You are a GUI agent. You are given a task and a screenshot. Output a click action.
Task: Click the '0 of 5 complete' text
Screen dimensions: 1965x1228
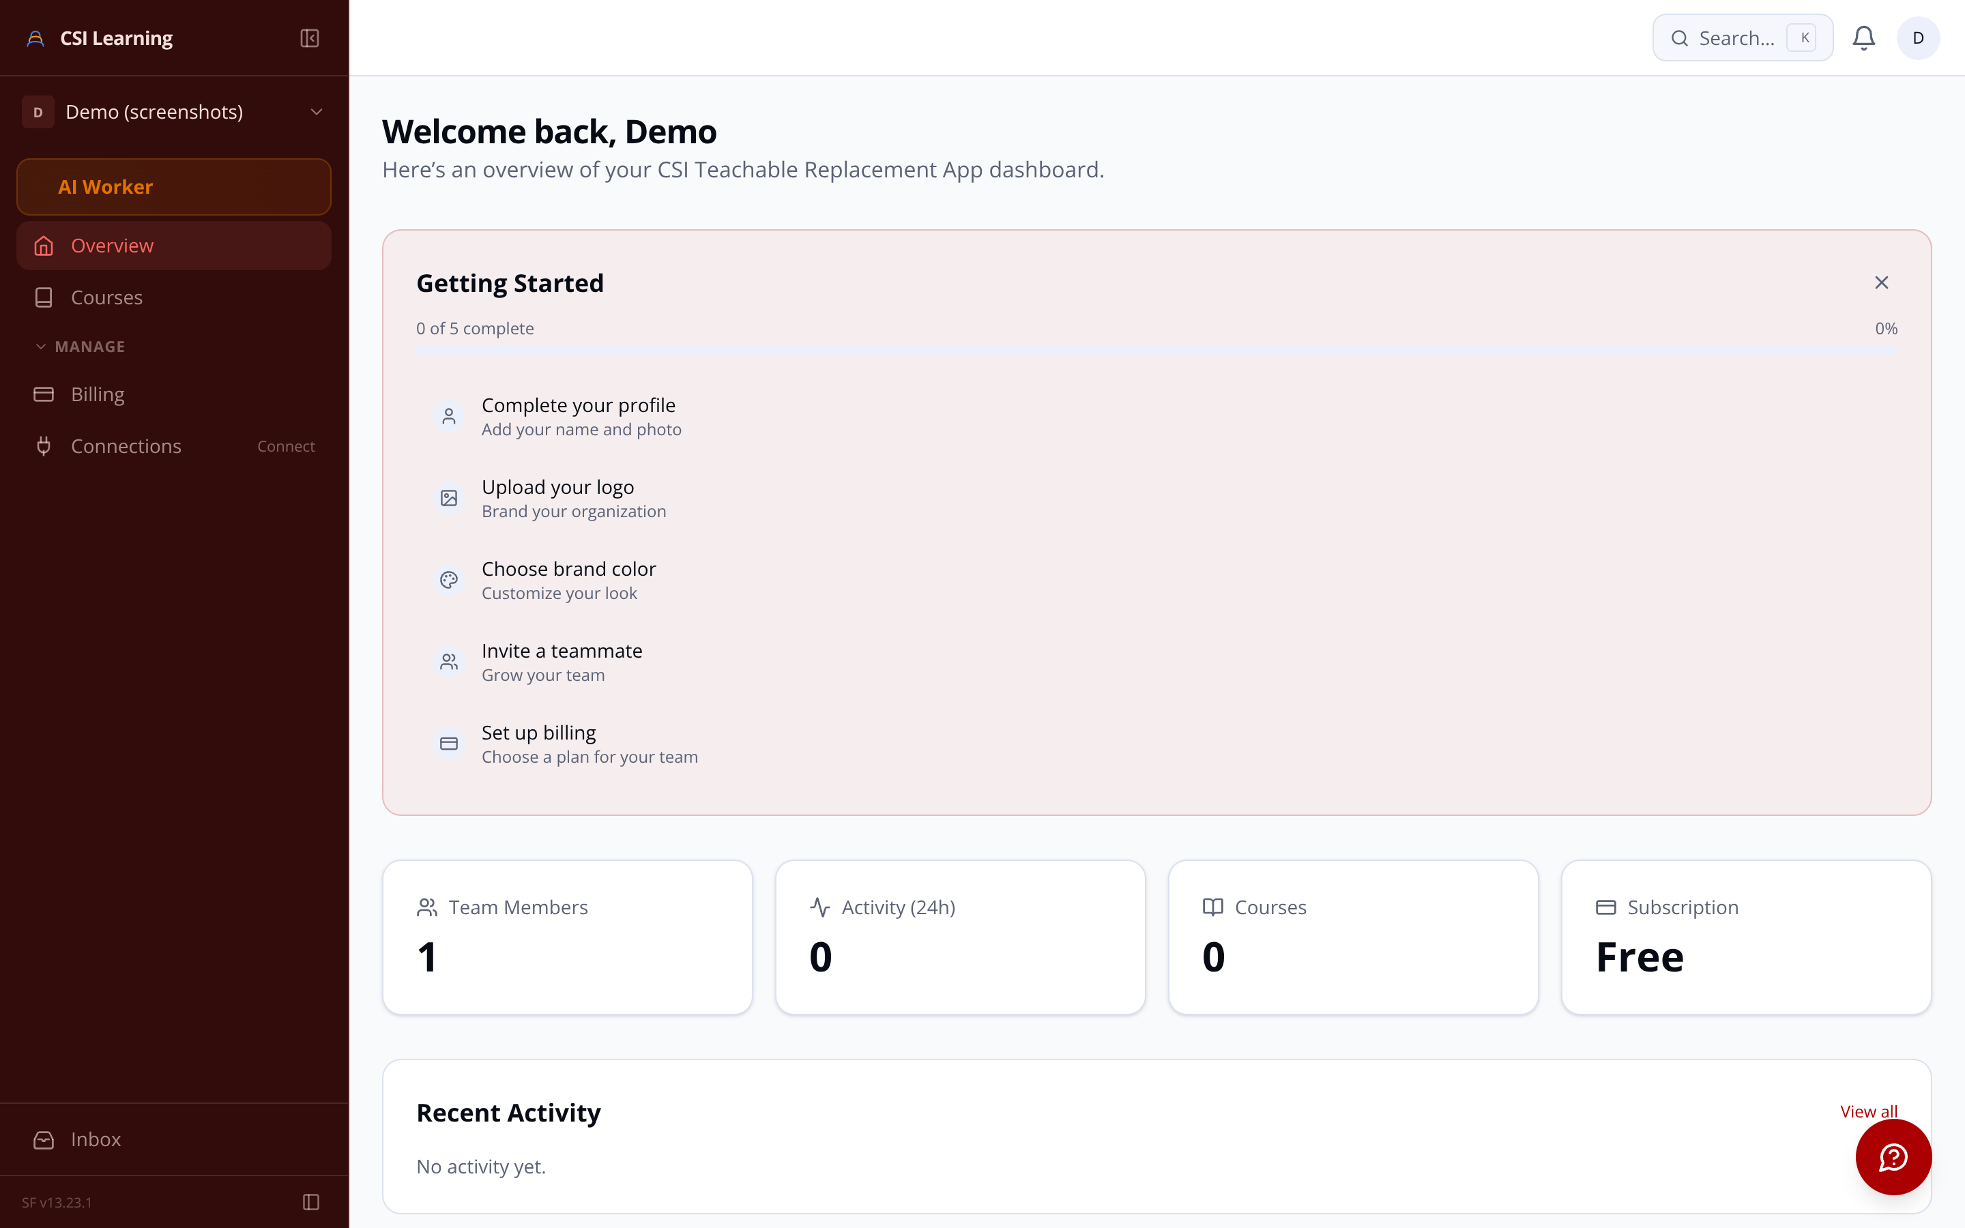[x=475, y=329]
